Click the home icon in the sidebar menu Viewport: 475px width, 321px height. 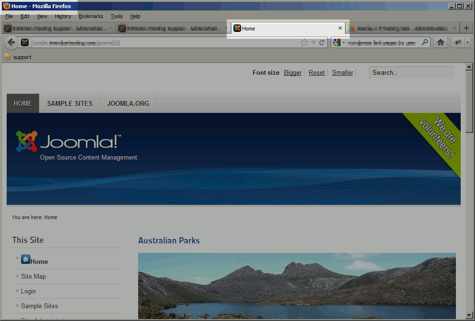[26, 259]
